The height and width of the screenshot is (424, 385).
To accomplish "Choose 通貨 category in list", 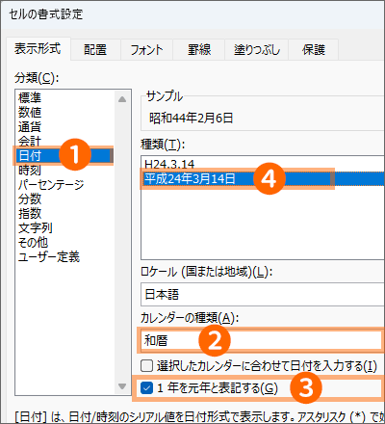I will click(x=30, y=127).
